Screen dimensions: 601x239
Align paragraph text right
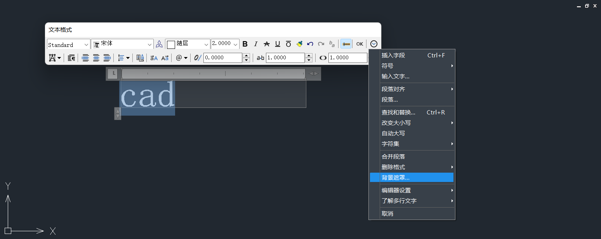pyautogui.click(x=107, y=58)
